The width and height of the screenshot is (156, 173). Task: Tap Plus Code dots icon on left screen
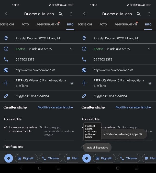[6, 83]
